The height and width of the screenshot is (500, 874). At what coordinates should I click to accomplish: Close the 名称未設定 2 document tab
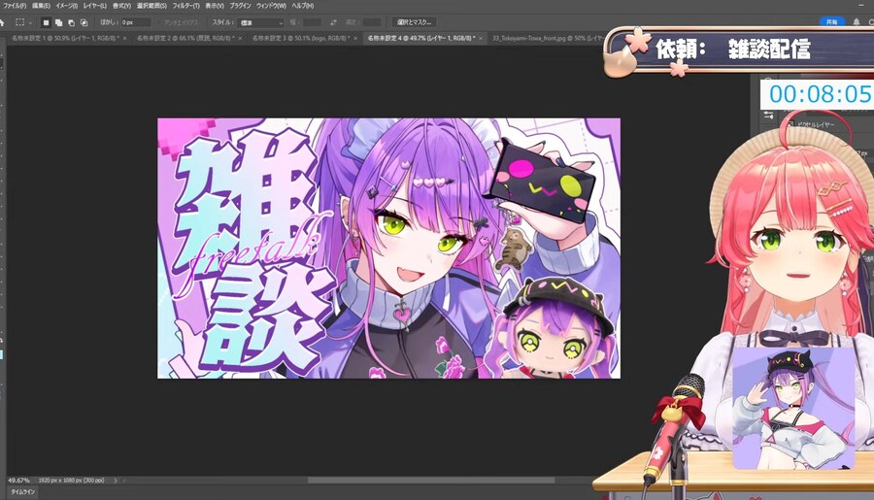pos(241,38)
